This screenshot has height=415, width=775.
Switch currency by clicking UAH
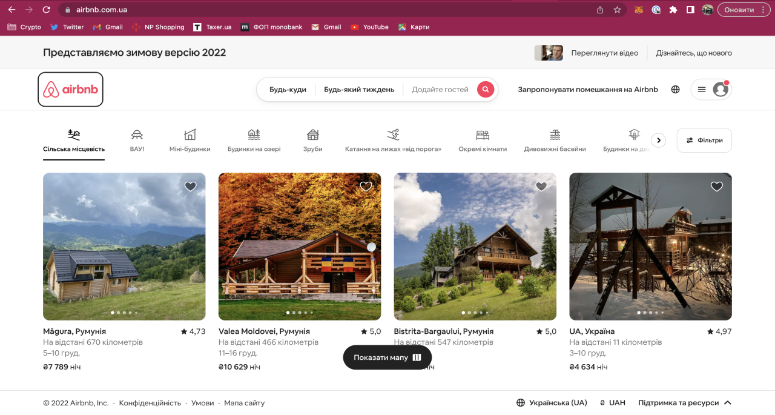pyautogui.click(x=612, y=402)
